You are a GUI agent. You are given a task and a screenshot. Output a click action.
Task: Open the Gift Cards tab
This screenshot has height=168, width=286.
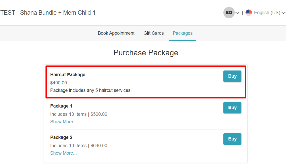click(154, 33)
